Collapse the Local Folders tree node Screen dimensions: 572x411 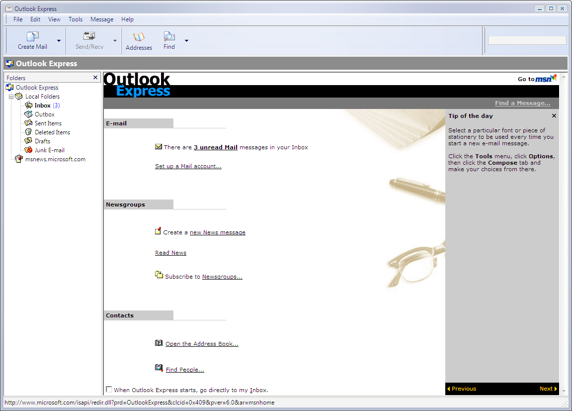(x=11, y=97)
